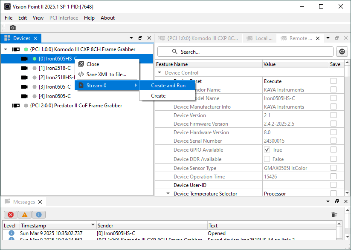Uncheck the Device GPIO Available True checkbox
Viewport: 351px width, 250px height.
pyautogui.click(x=267, y=149)
